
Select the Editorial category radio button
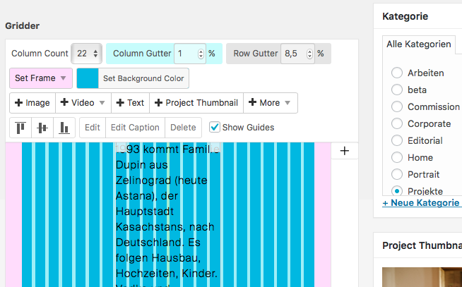(397, 140)
